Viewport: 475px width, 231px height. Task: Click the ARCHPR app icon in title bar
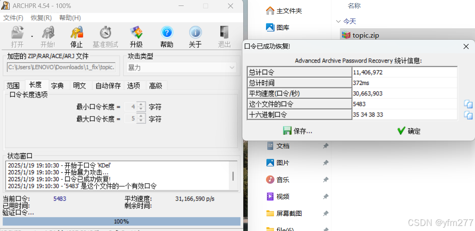tap(5, 5)
